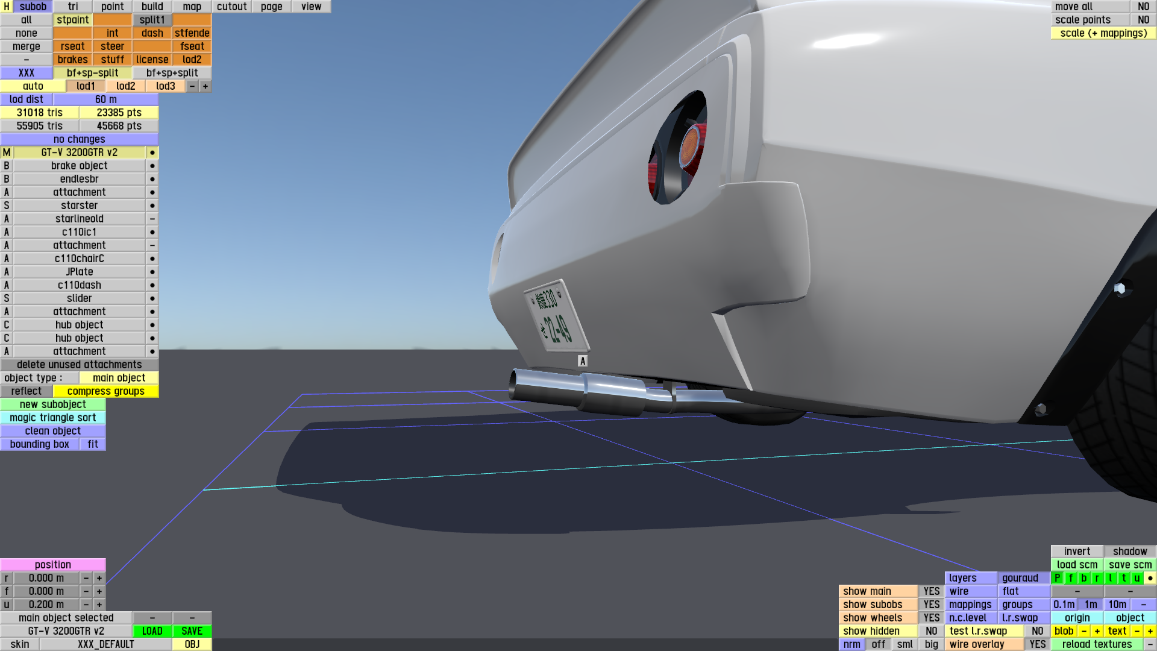This screenshot has height=651, width=1157.
Task: Click reload textures button
Action: point(1097,644)
